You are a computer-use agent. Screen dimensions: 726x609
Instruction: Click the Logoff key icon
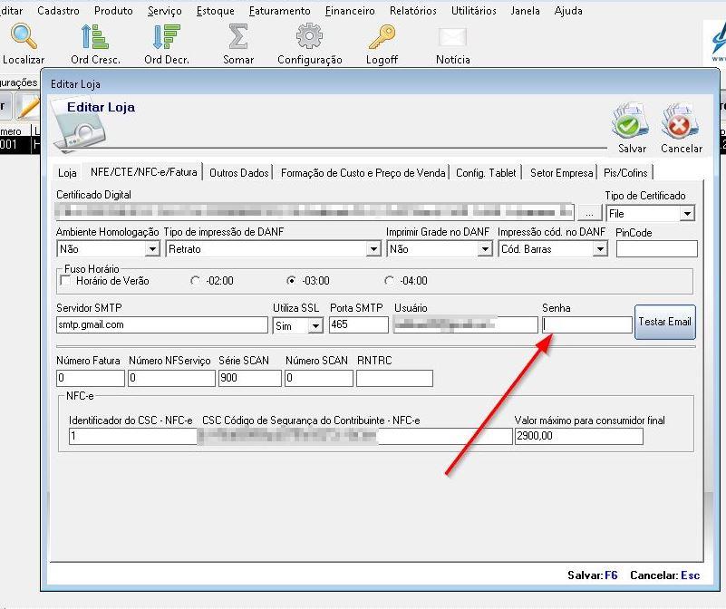click(x=382, y=36)
